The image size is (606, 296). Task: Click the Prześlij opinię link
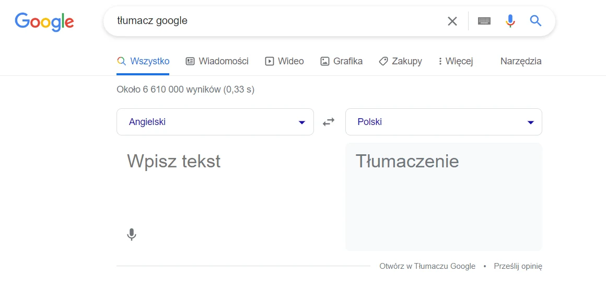518,266
